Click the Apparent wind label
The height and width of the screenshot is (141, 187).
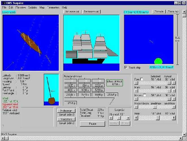(x=10, y=104)
